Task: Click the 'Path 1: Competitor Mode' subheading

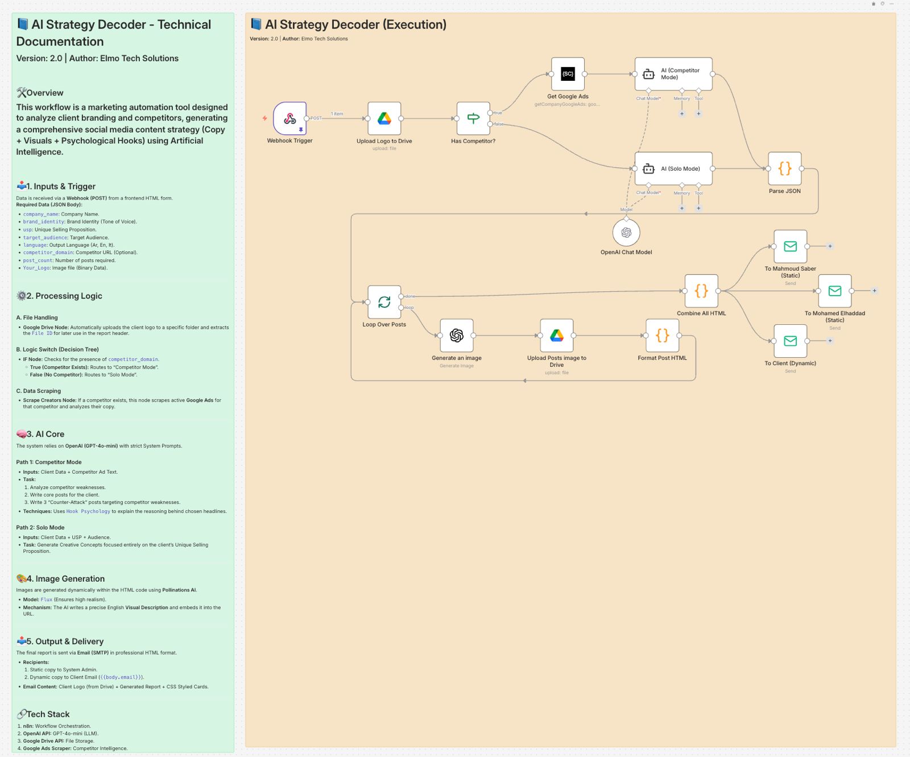Action: tap(49, 462)
